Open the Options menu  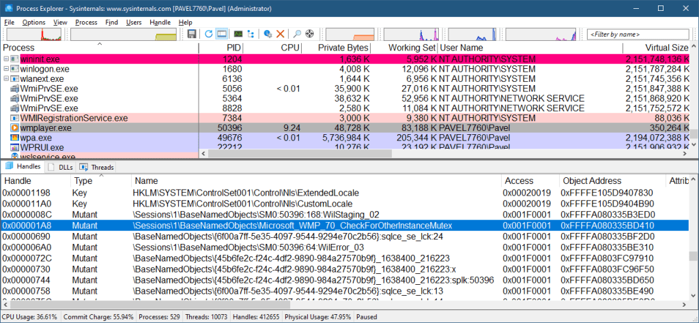pos(34,22)
